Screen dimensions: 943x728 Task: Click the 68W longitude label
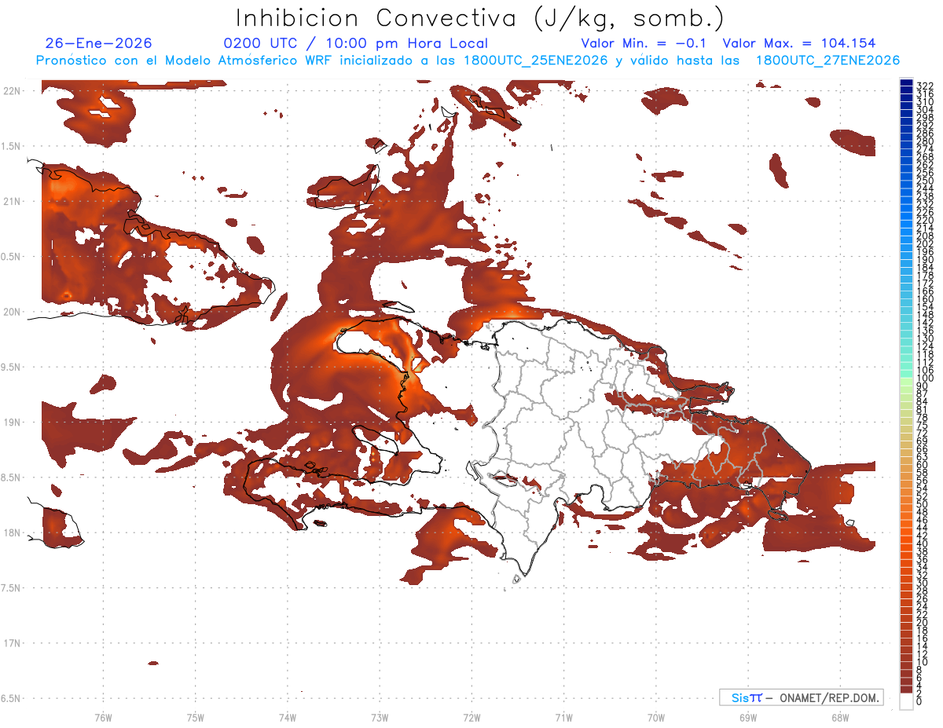[x=840, y=717]
